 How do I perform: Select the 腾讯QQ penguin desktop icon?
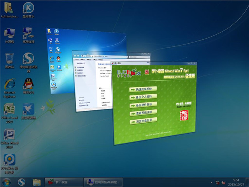(x=28, y=86)
